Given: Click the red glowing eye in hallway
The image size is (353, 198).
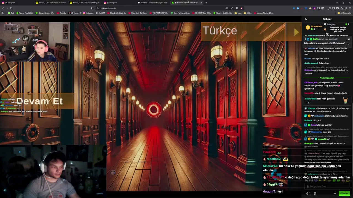Looking at the screenshot, I should pyautogui.click(x=154, y=110).
